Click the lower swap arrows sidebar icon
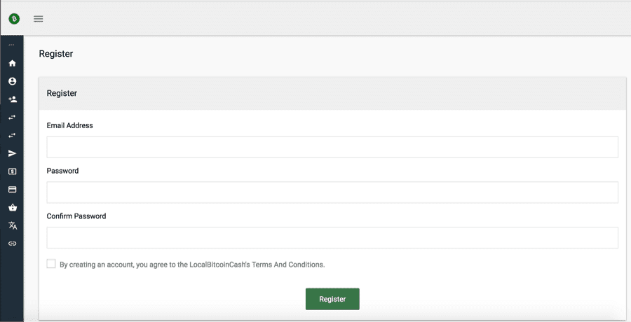The image size is (631, 322). (x=12, y=135)
